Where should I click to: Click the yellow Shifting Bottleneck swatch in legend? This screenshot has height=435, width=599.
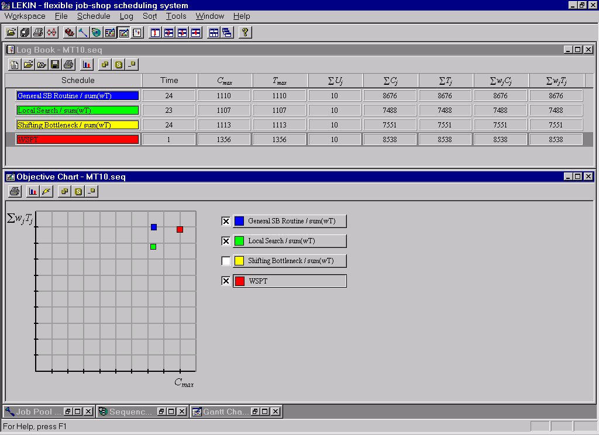pos(239,261)
